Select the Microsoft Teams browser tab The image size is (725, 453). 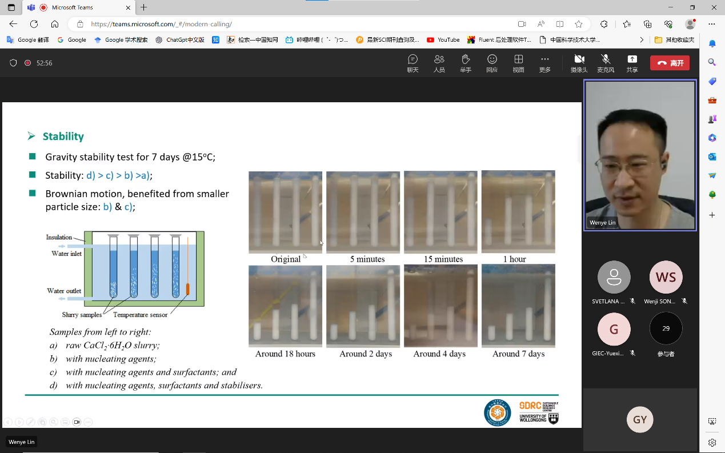point(77,7)
